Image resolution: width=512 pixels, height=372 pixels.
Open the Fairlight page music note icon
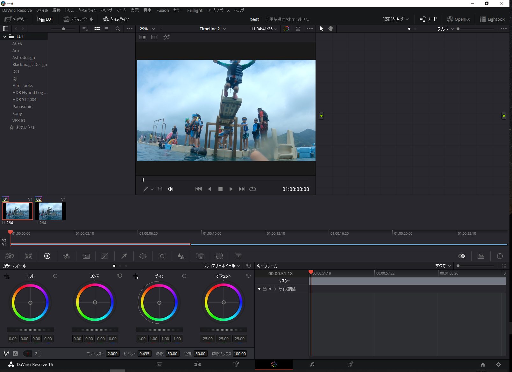(312, 364)
